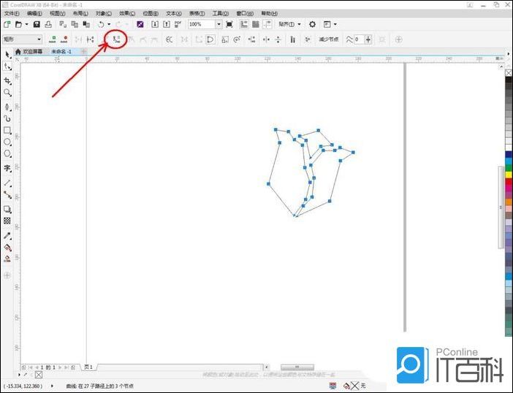
Task: Click the Reverse direction icon
Action: [x=169, y=39]
